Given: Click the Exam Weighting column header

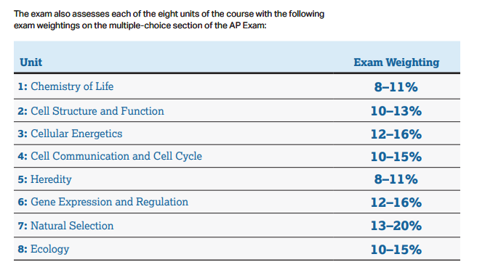Looking at the screenshot, I should pos(396,62).
